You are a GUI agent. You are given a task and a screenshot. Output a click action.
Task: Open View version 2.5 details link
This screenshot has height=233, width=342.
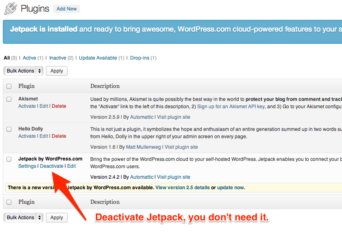(183, 188)
